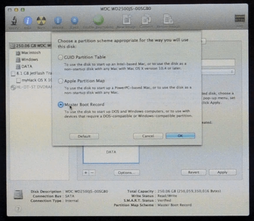Click the Burn toolbar icon
Image resolution: width=254 pixels, height=221 pixels.
click(41, 21)
